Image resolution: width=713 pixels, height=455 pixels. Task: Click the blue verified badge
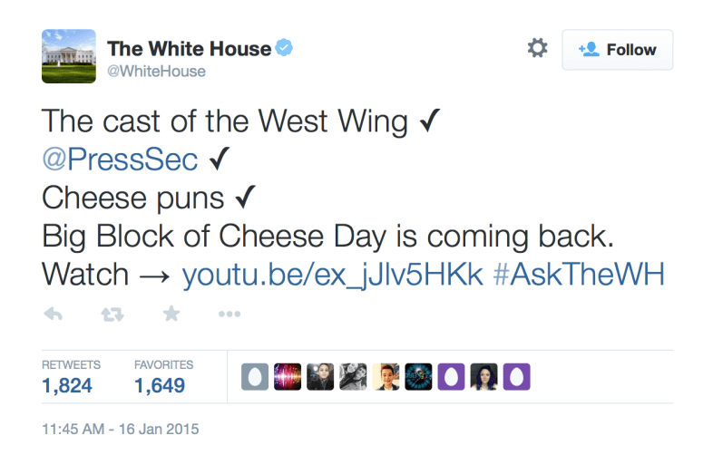click(x=284, y=48)
